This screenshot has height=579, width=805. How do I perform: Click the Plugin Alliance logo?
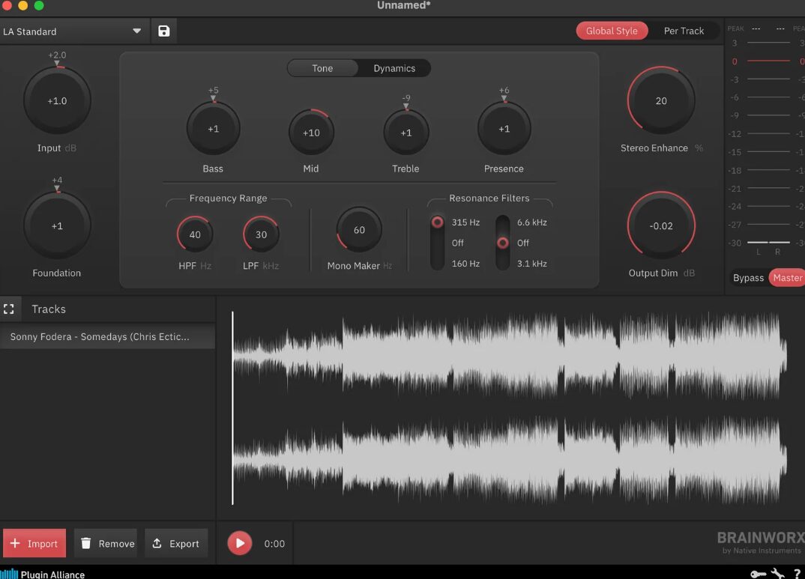43,574
